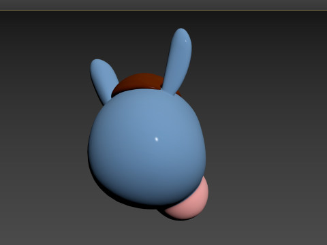Select the taller blue ear

(178, 61)
